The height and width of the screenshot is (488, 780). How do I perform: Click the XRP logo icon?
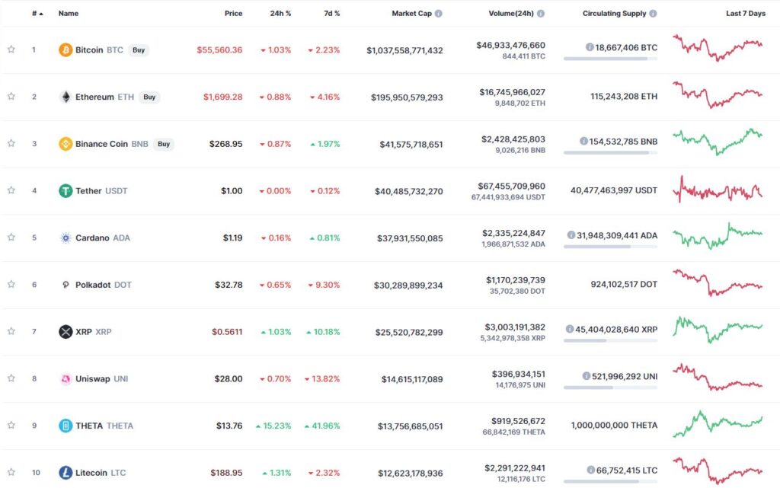[66, 331]
